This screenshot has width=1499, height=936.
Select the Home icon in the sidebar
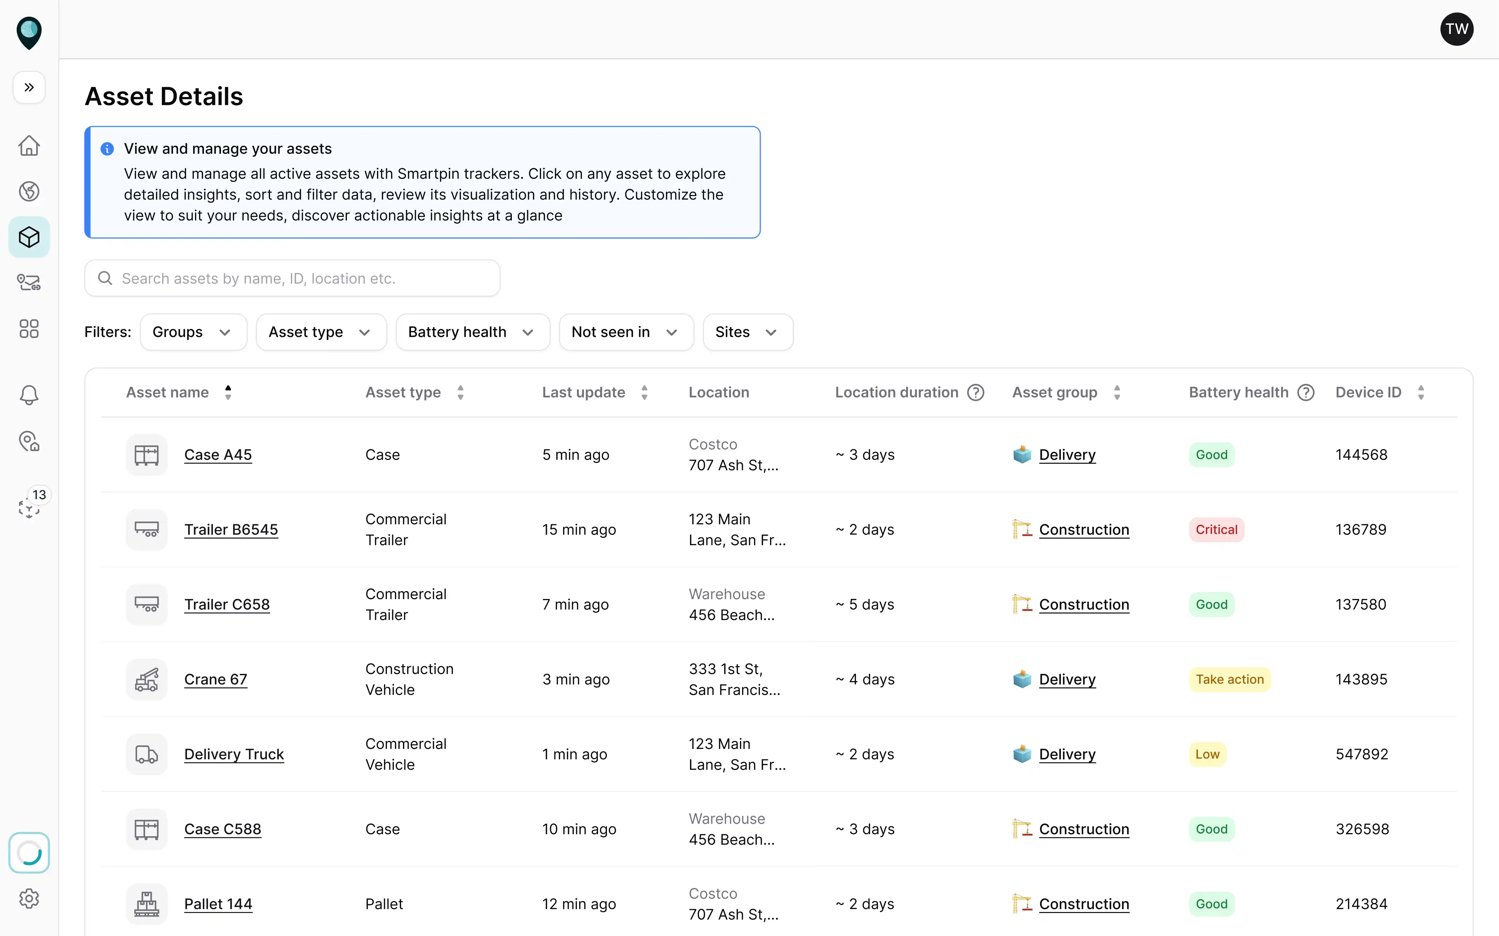(29, 145)
